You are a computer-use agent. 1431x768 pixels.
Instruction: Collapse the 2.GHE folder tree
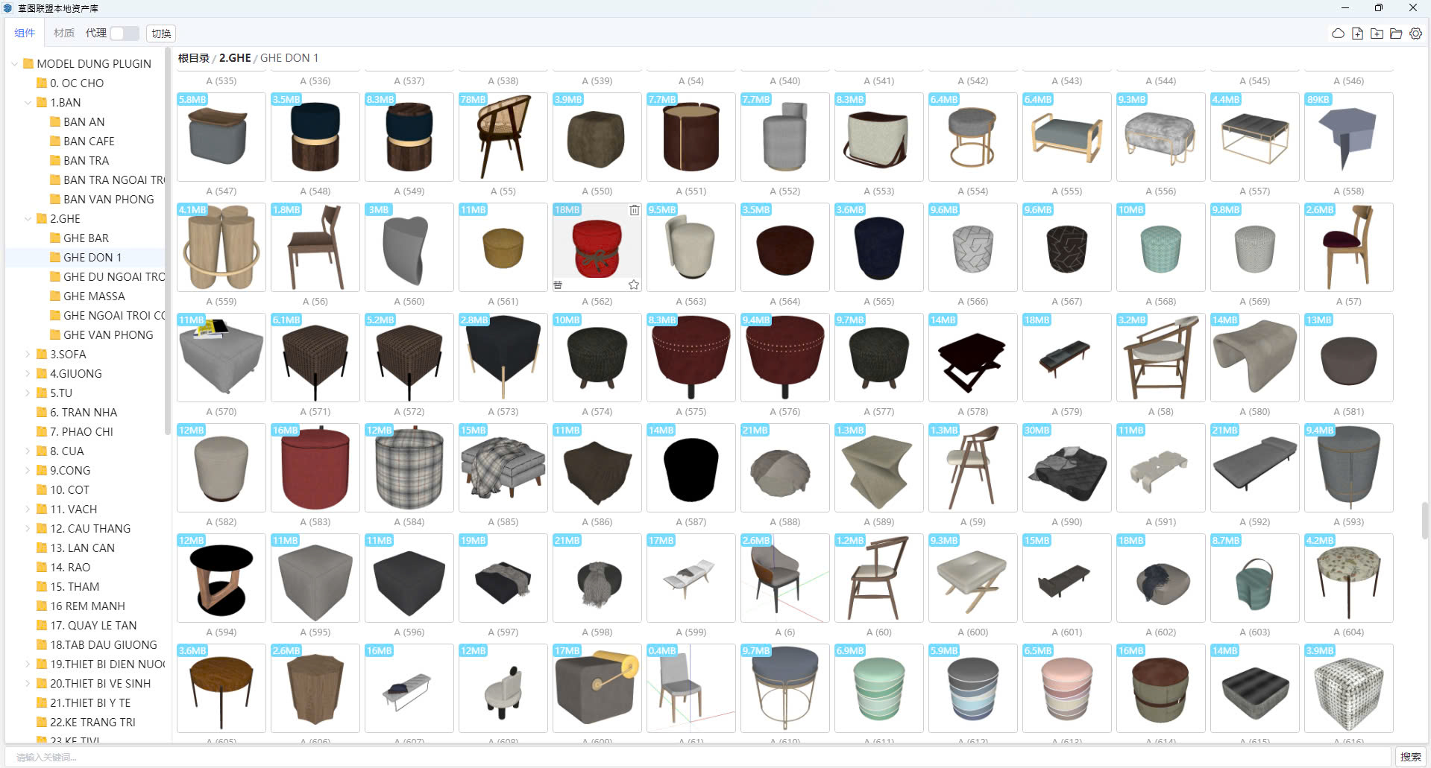[x=28, y=219]
